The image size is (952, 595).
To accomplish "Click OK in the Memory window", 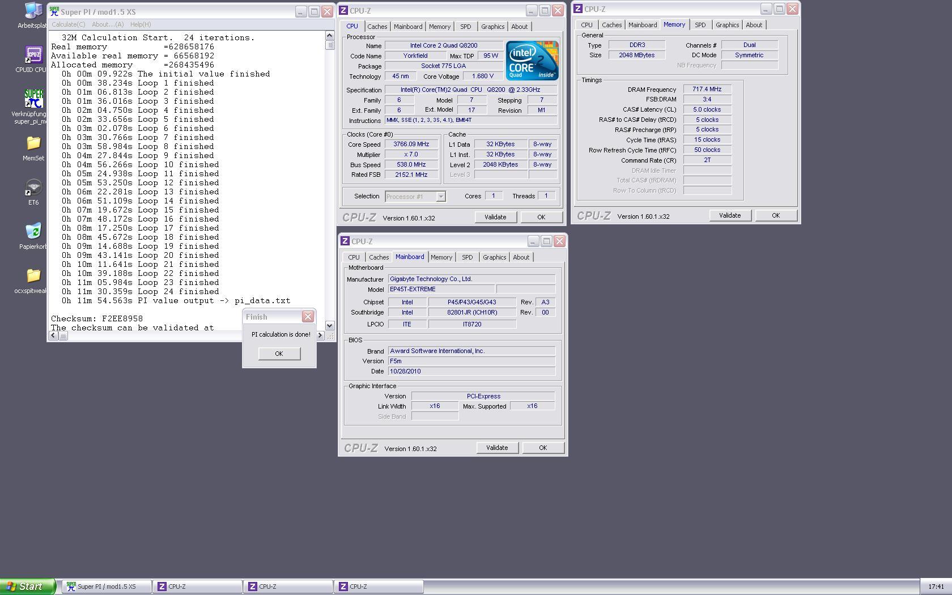I will [776, 215].
